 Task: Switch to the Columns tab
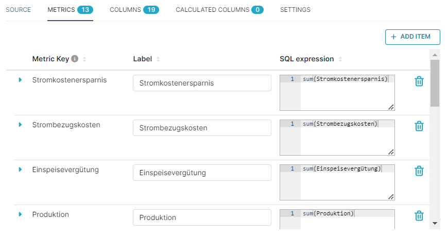pyautogui.click(x=134, y=10)
